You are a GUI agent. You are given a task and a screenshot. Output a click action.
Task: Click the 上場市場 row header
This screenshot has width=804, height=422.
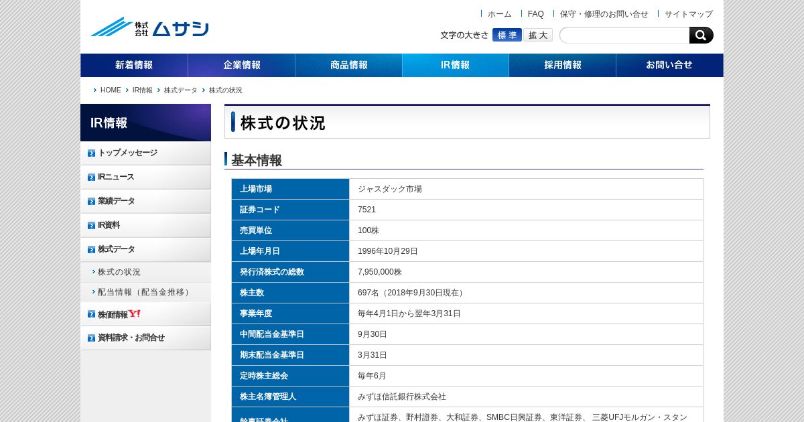tap(290, 189)
